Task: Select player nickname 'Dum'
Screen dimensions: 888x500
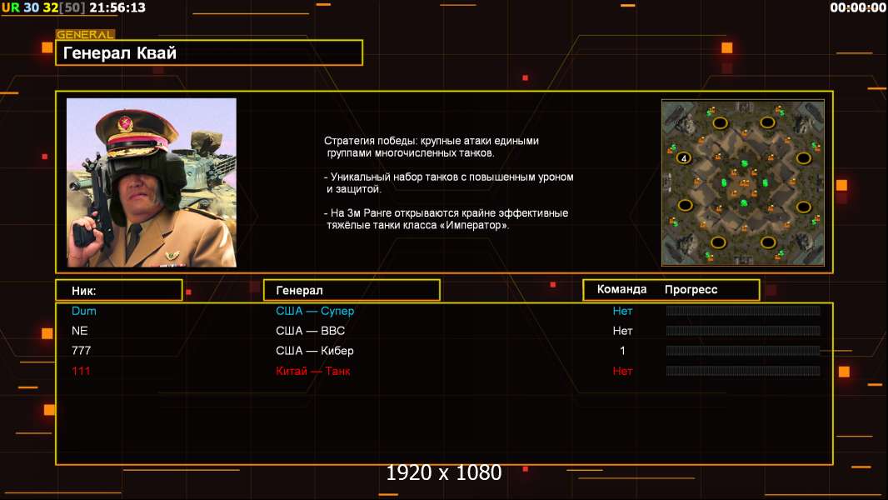Action: [x=84, y=311]
